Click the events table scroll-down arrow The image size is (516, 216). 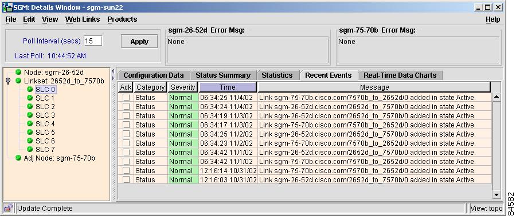point(497,195)
